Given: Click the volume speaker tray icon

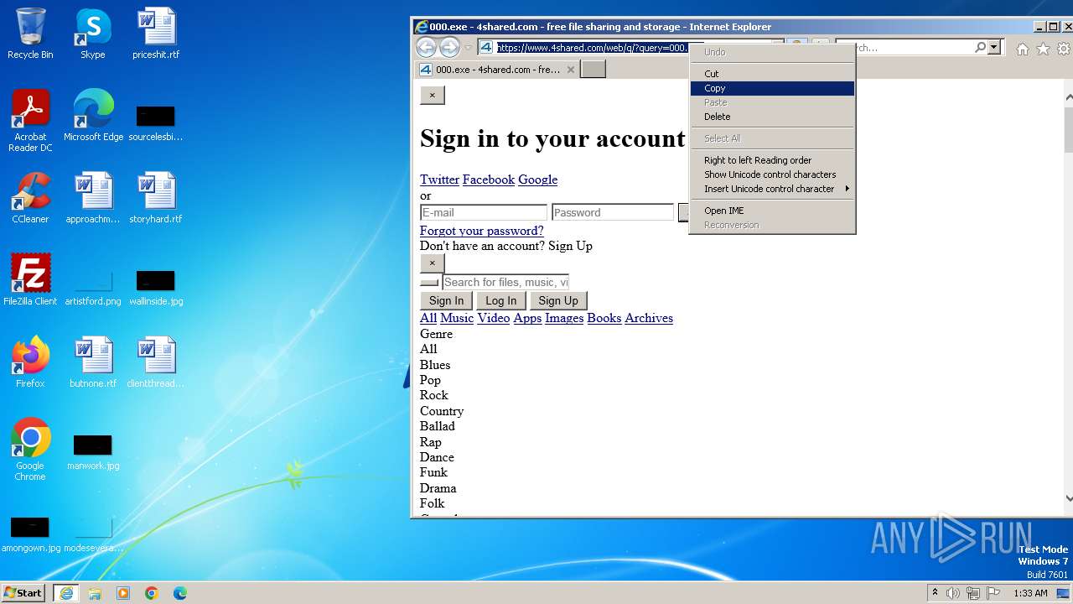Looking at the screenshot, I should pyautogui.click(x=953, y=593).
